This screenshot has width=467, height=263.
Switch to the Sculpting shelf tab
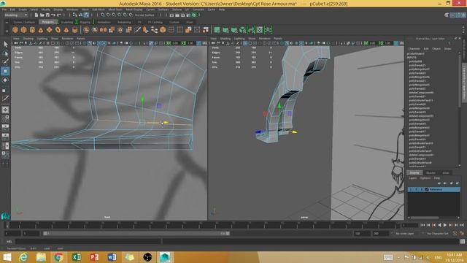pos(66,22)
